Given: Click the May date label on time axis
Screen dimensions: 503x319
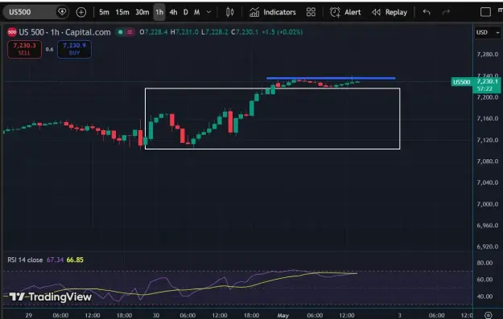Looking at the screenshot, I should coord(283,315).
